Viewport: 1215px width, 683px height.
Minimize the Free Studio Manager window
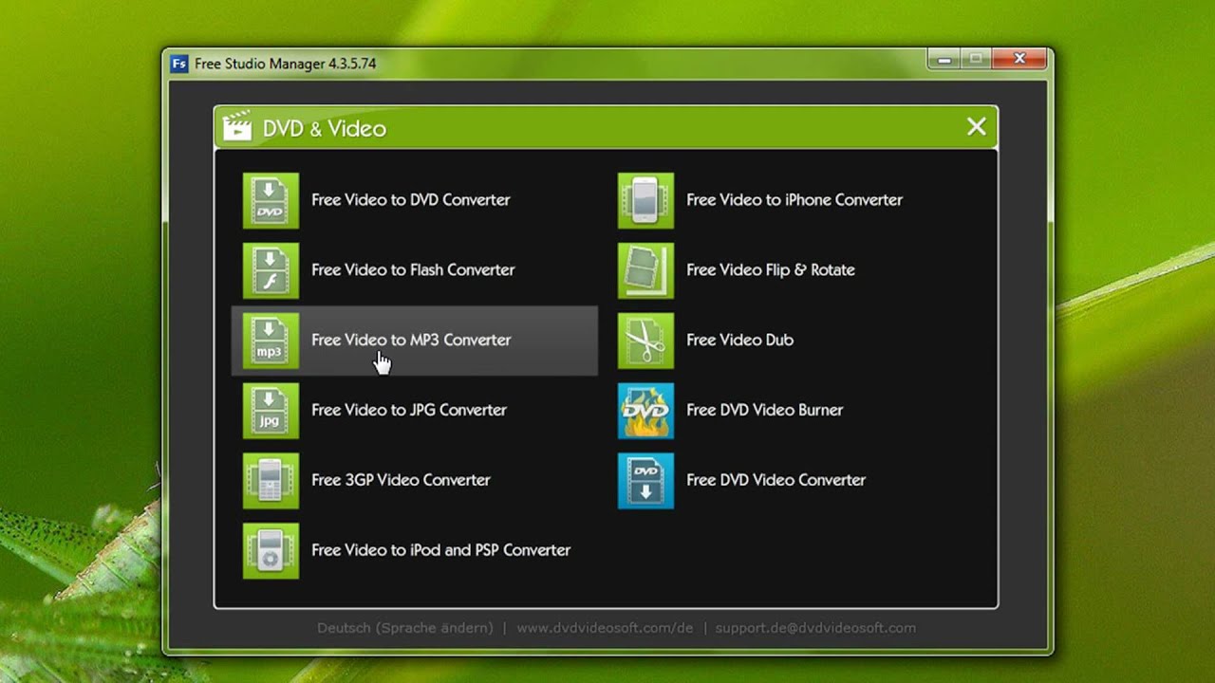click(944, 60)
